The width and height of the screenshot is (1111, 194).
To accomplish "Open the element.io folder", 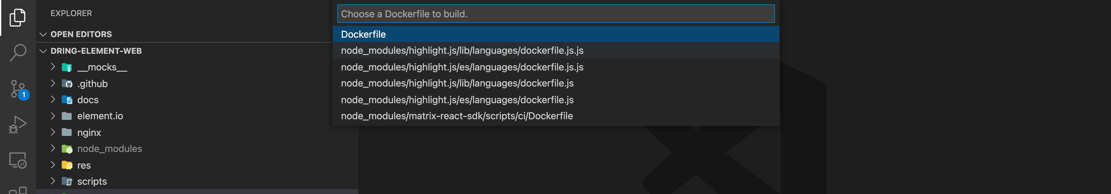I will point(100,116).
